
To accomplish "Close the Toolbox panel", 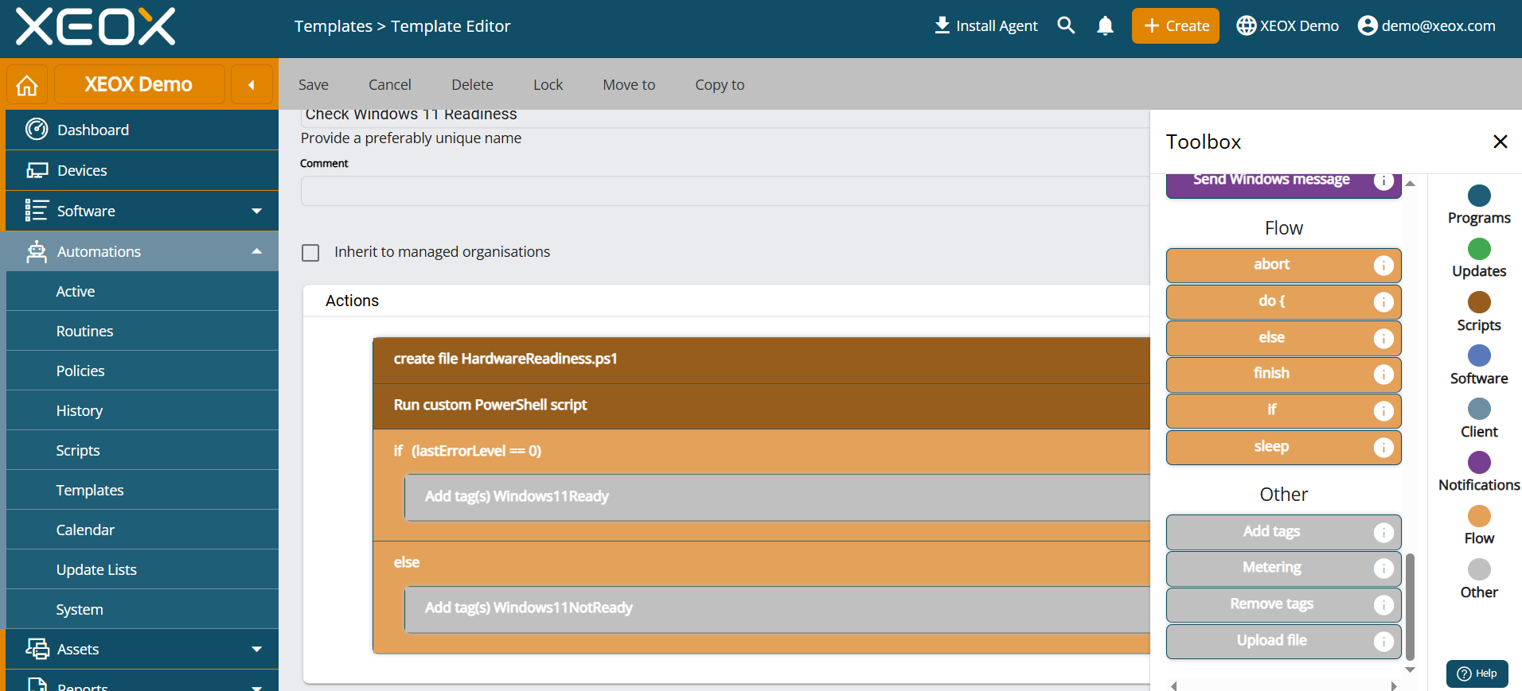I will (x=1500, y=142).
